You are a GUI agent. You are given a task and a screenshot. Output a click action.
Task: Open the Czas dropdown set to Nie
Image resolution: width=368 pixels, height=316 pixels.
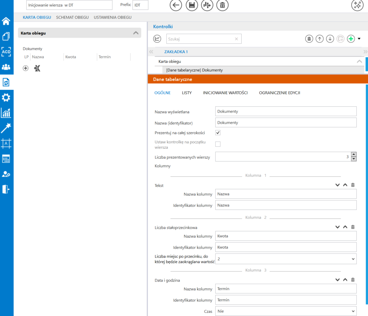pos(286,311)
